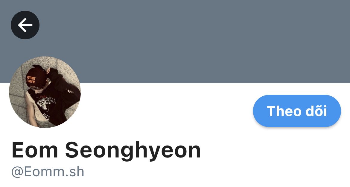Image resolution: width=350 pixels, height=187 pixels.
Task: Click the @Eomm.sh username handle
Action: click(48, 172)
